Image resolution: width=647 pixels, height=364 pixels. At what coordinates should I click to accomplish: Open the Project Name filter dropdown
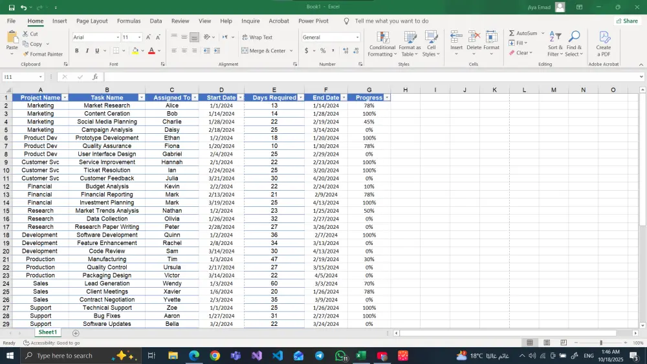click(x=65, y=98)
